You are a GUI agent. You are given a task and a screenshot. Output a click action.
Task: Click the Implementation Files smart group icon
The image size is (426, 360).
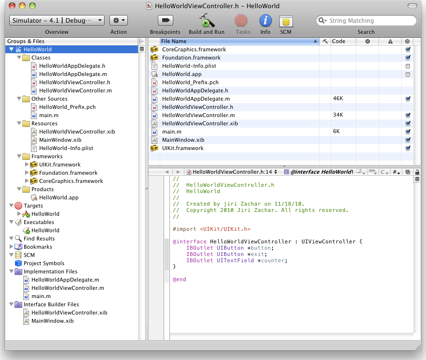[x=18, y=271]
